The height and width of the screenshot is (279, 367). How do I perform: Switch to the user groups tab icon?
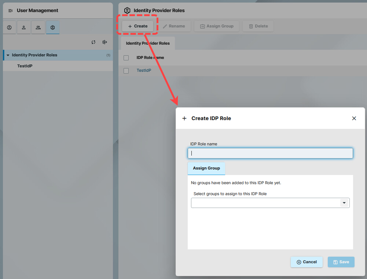point(38,27)
